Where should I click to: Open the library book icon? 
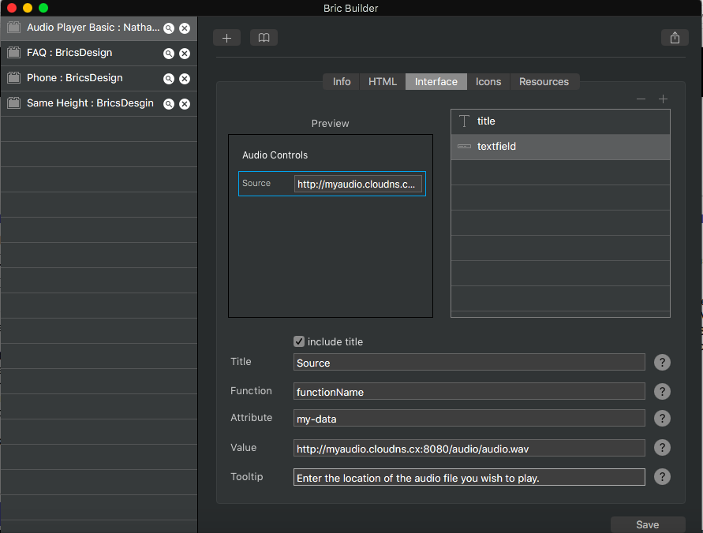(264, 38)
